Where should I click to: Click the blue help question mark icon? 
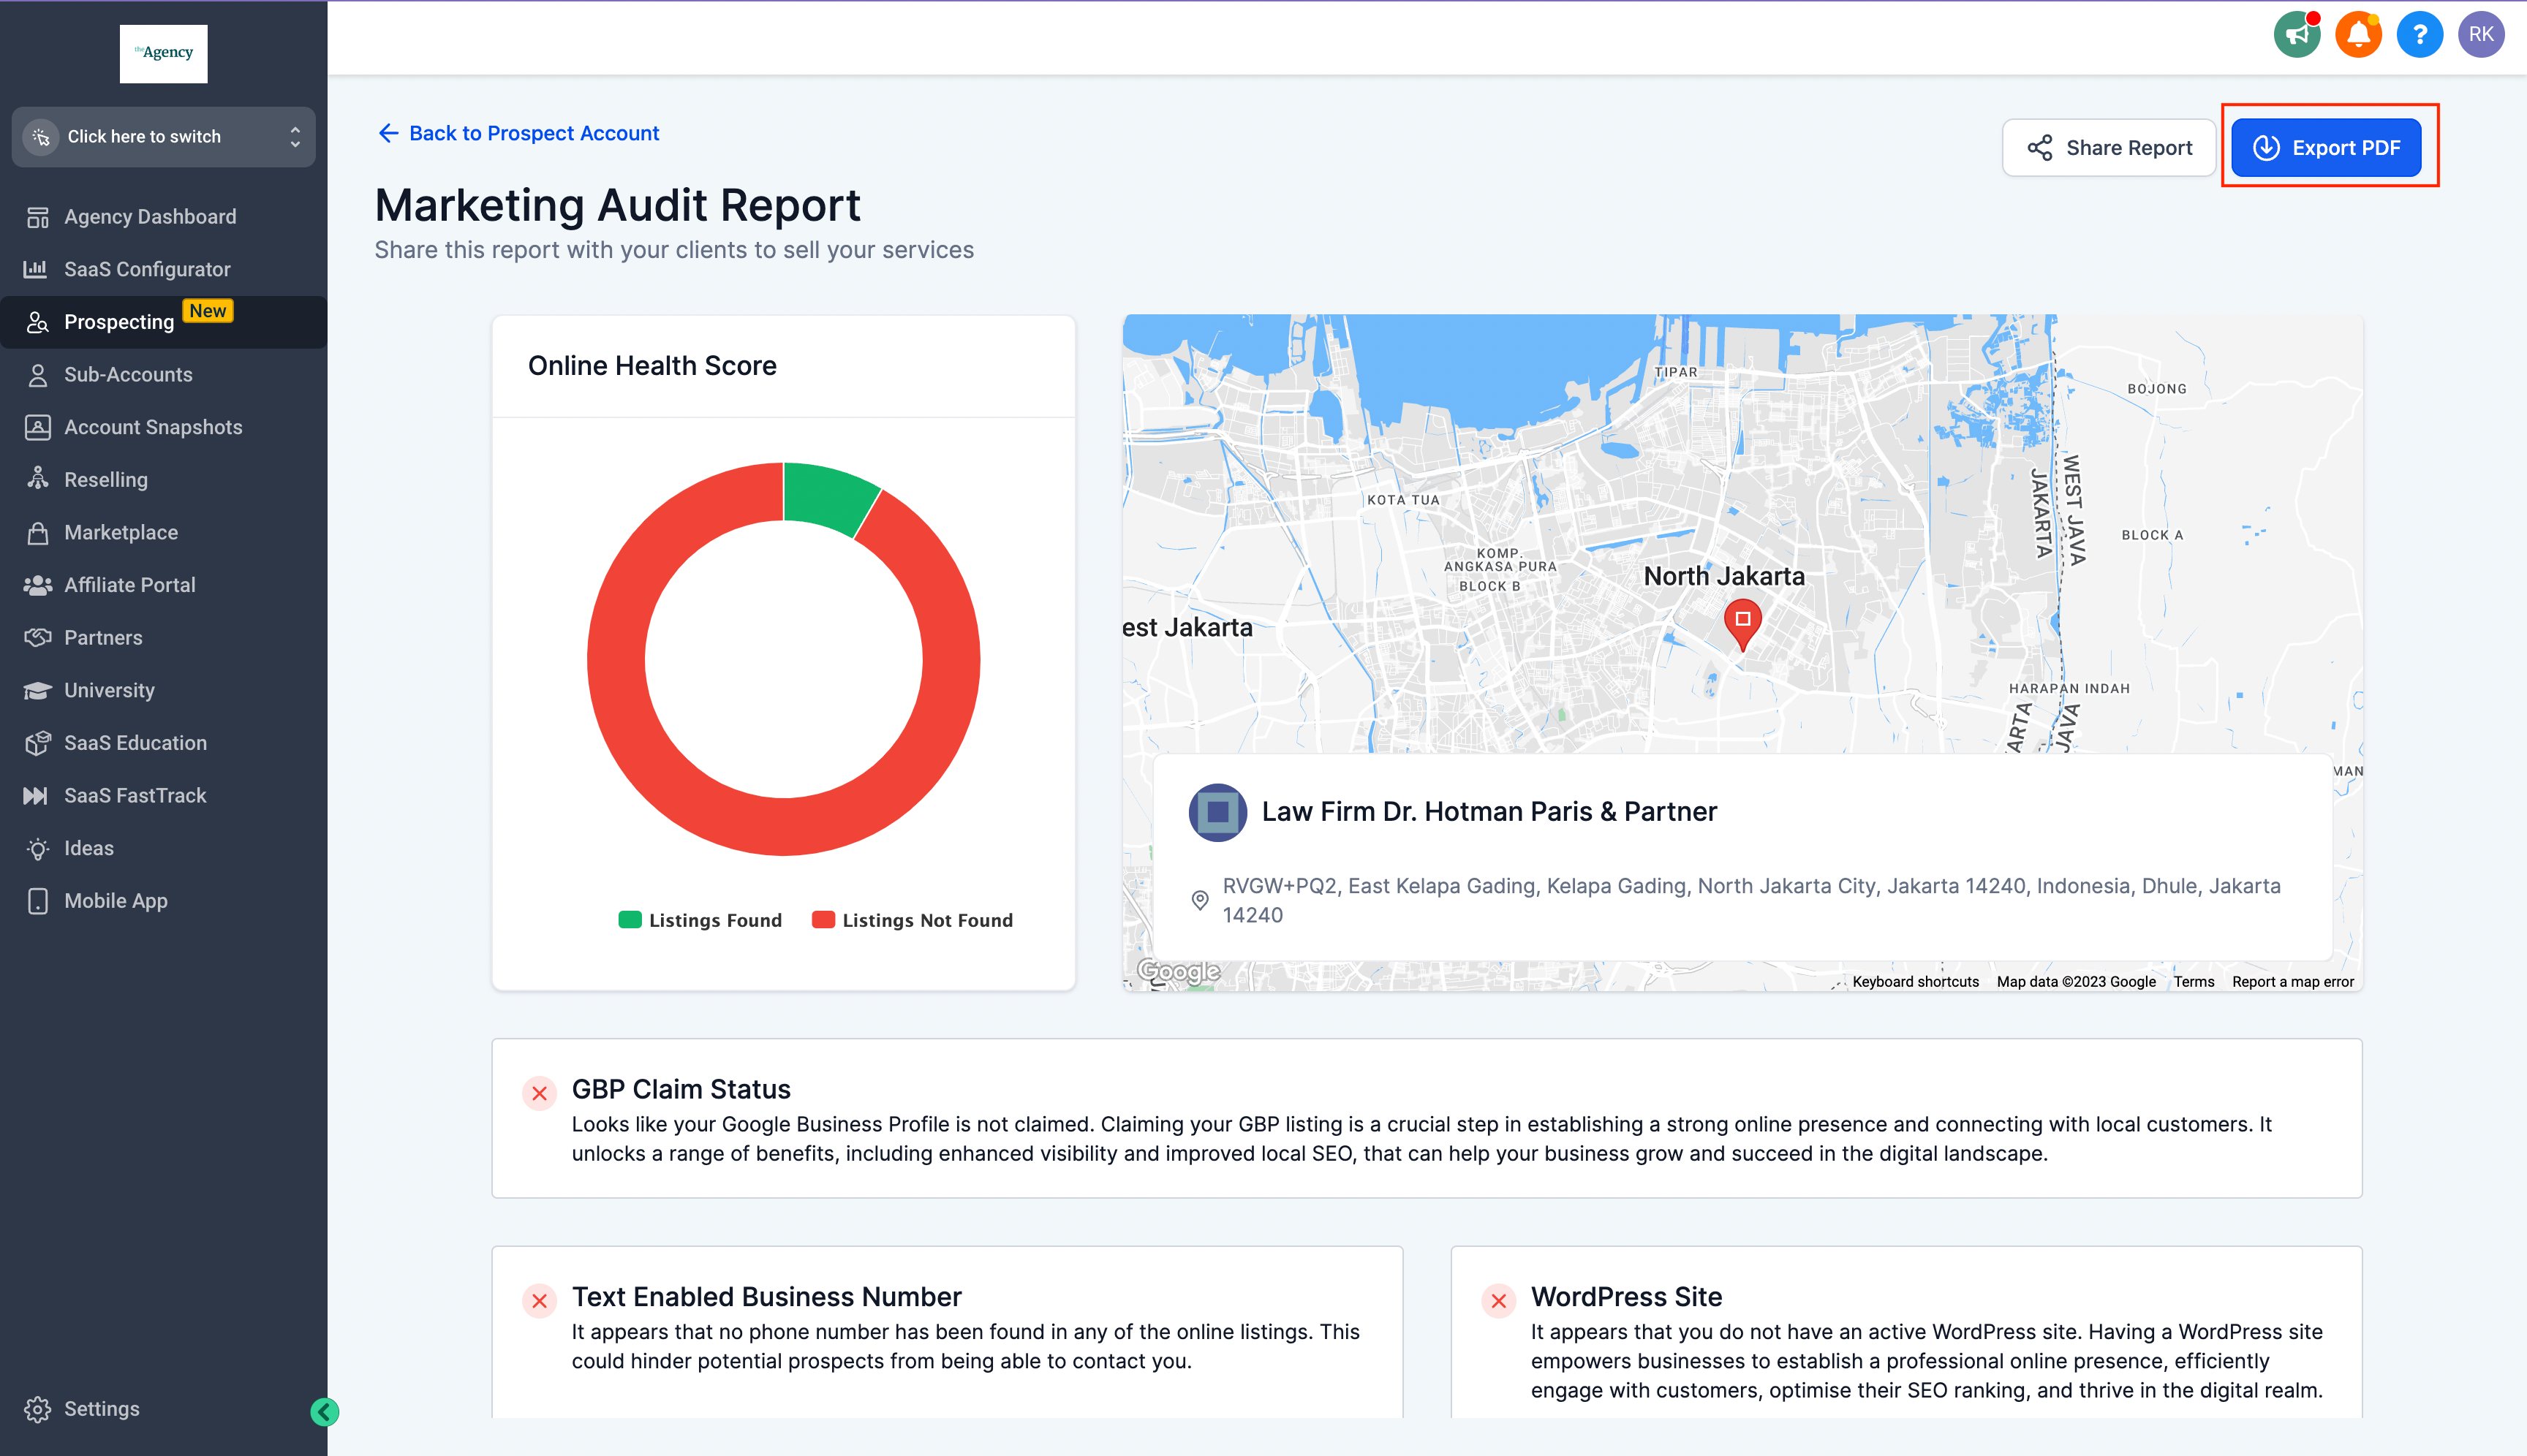click(2419, 35)
